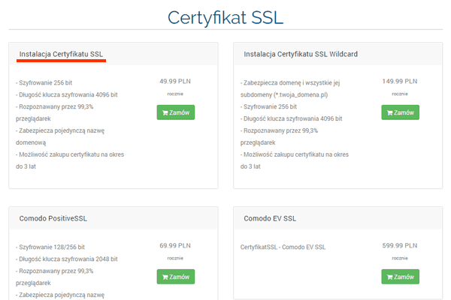451x300 pixels.
Task: Click rocznie label under 69.99 PLN
Action: coord(175,258)
